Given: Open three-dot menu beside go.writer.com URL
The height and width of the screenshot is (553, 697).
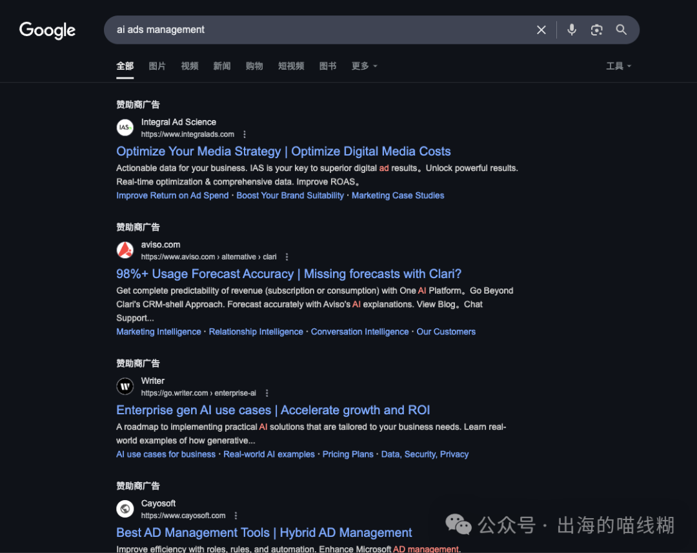Looking at the screenshot, I should [267, 393].
